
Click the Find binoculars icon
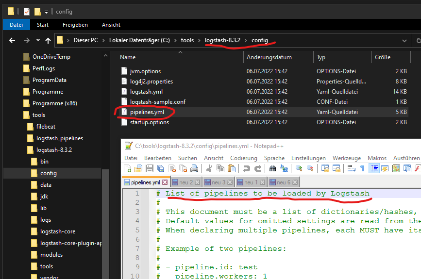273,169
